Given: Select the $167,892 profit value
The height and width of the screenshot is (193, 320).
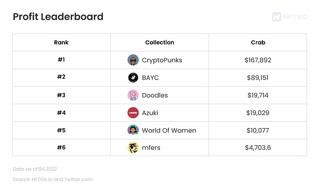Looking at the screenshot, I should 258,60.
